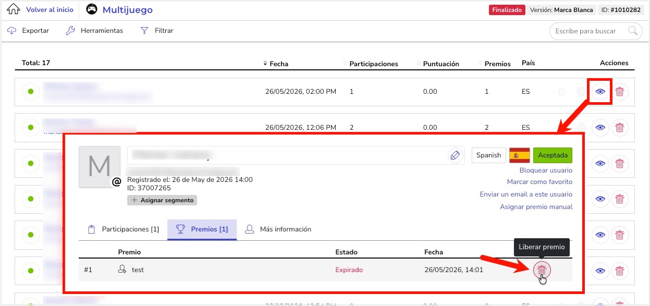The height and width of the screenshot is (306, 650).
Task: Switch to the Más información tab
Action: [278, 229]
